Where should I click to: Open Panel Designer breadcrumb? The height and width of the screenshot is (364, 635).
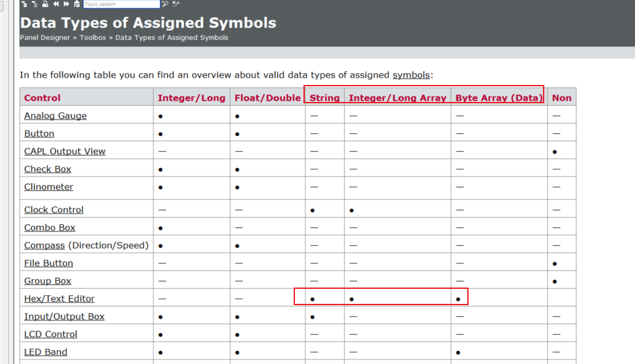coord(45,37)
